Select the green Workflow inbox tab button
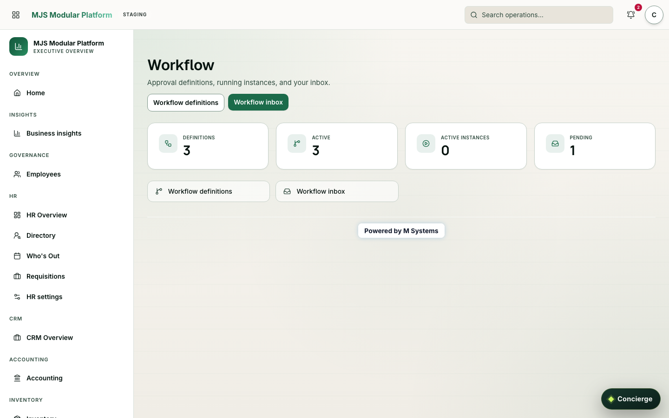669x418 pixels. click(258, 102)
